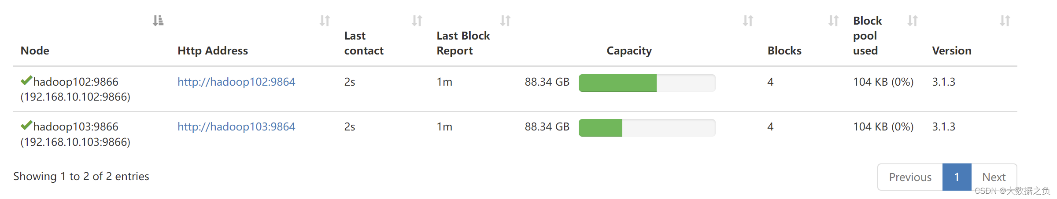1057x199 pixels.
Task: Select page 1 in pagination
Action: pyautogui.click(x=957, y=177)
